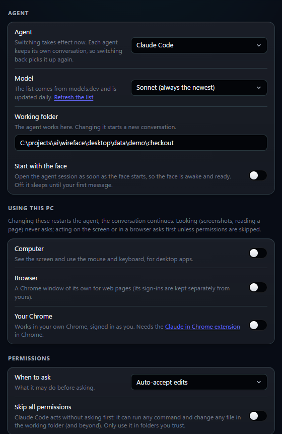
Task: Click the Refresh the list link
Action: pos(74,97)
